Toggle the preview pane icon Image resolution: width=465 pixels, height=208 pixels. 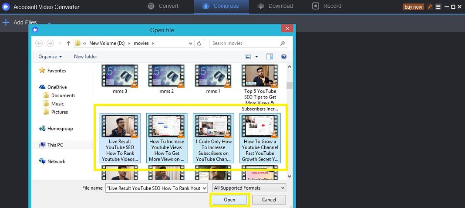pyautogui.click(x=270, y=56)
